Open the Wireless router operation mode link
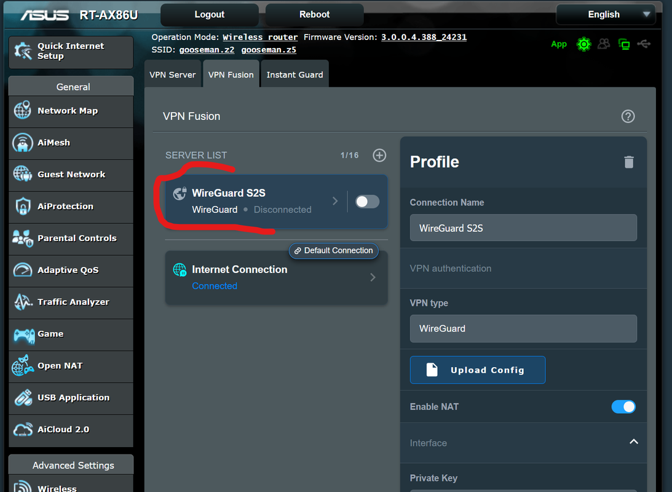 pos(260,38)
